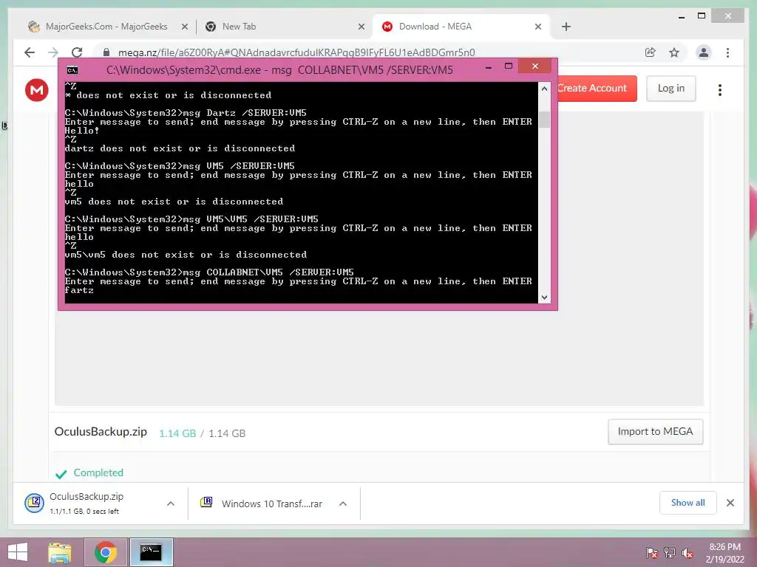Screen dimensions: 757x567
Task: Open Windows Start button
Action: (x=18, y=552)
